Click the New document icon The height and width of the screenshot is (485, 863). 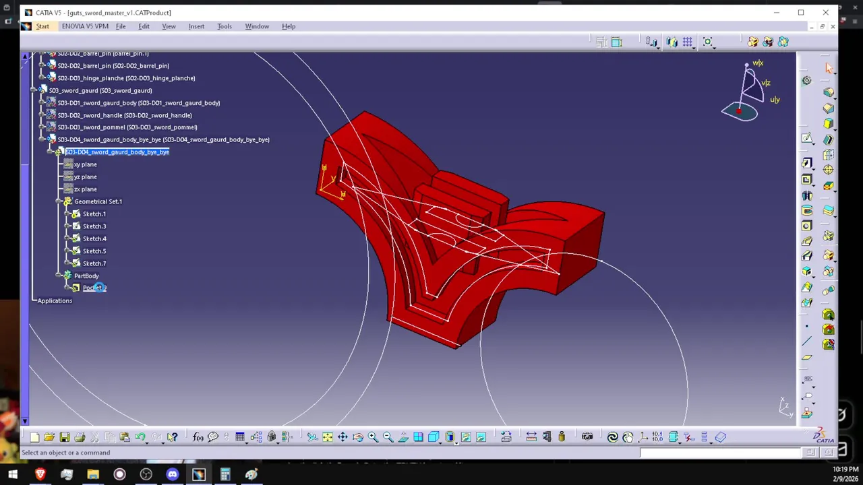tap(34, 437)
